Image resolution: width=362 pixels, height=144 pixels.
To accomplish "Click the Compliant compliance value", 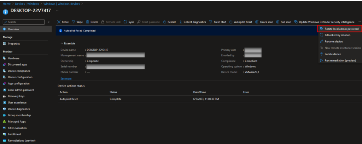I will tap(251, 61).
